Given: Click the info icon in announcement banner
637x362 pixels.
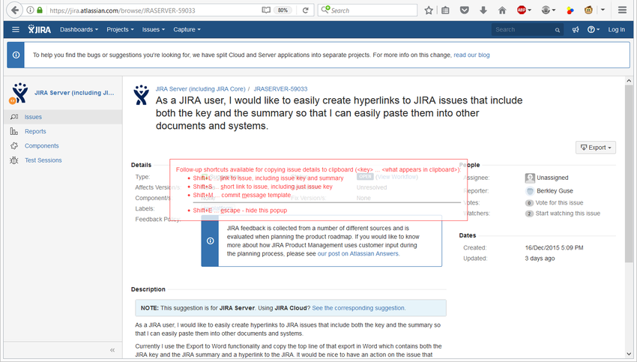Looking at the screenshot, I should click(x=16, y=55).
